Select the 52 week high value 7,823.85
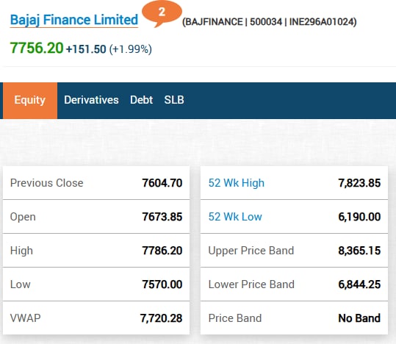Image resolution: width=396 pixels, height=344 pixels. click(359, 183)
